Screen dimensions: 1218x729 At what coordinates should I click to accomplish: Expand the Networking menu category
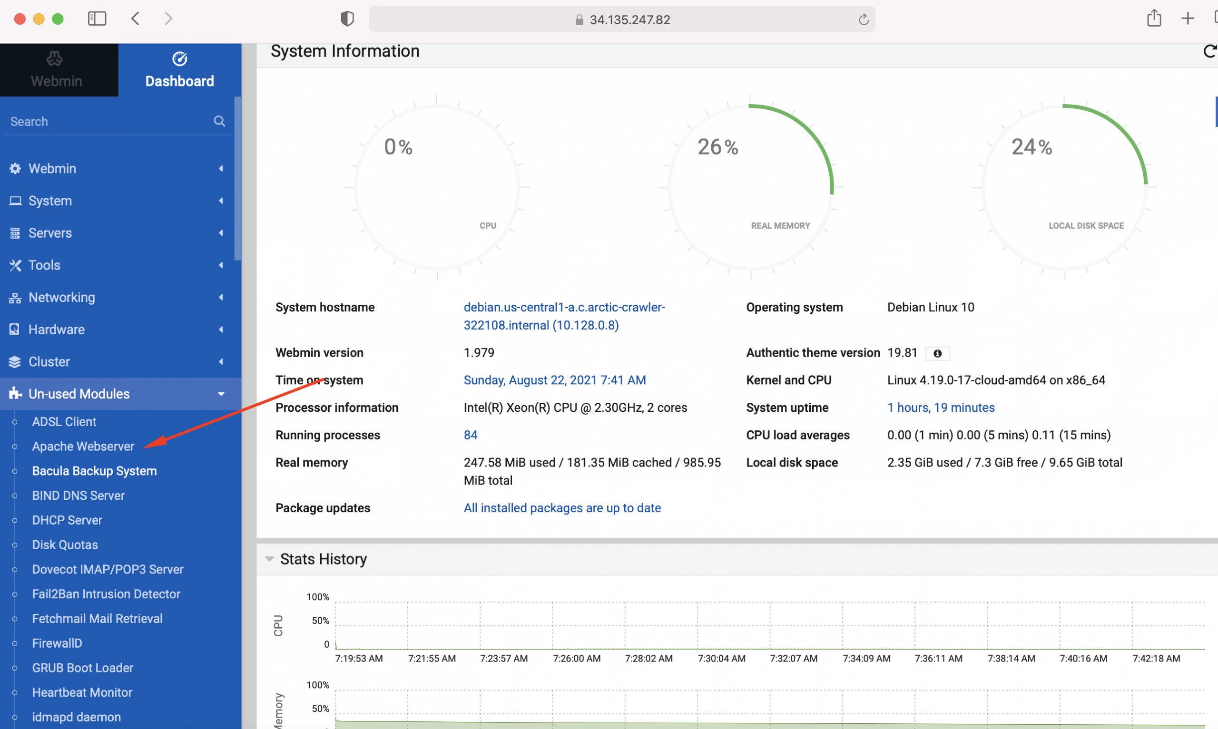point(120,297)
